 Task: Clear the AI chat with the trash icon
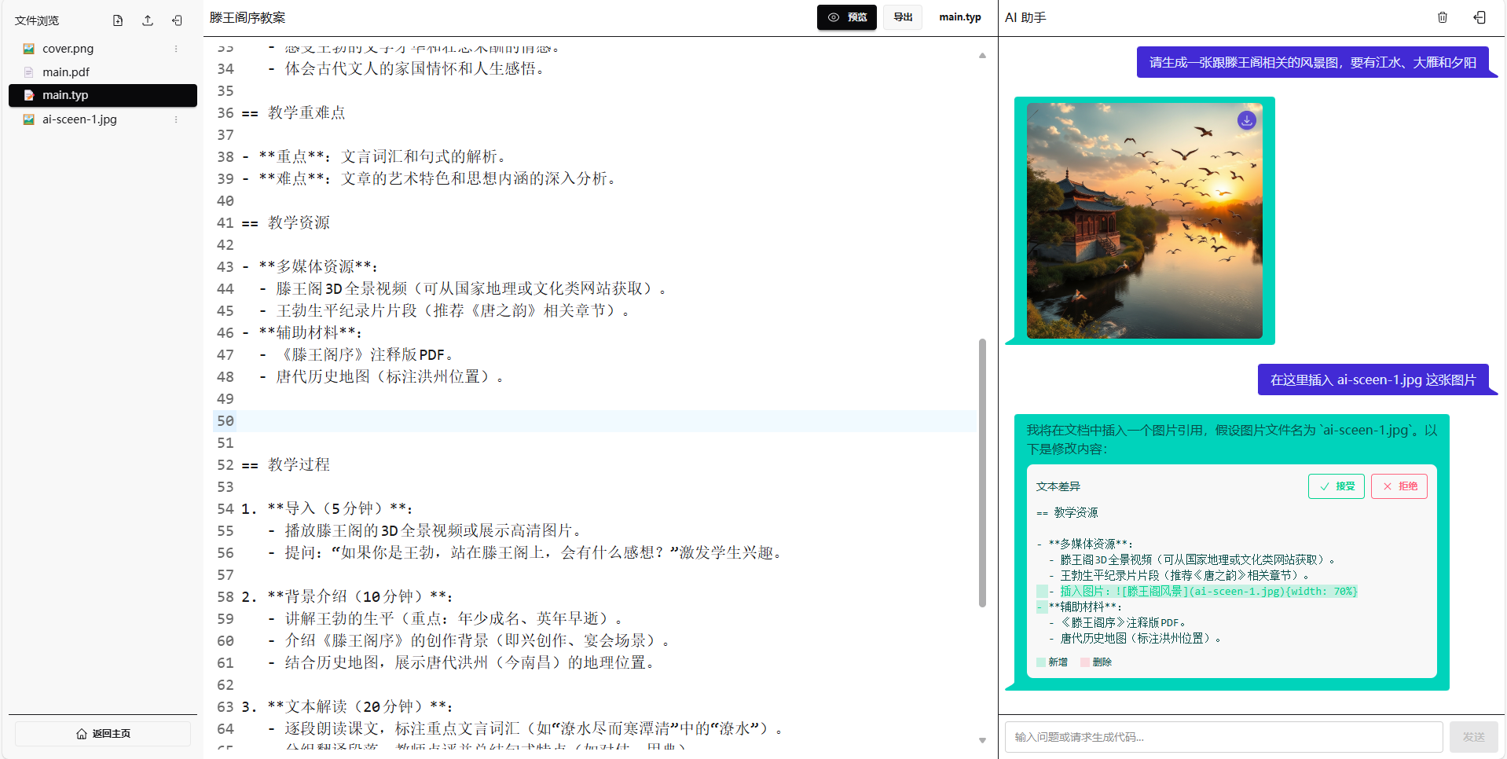point(1442,16)
